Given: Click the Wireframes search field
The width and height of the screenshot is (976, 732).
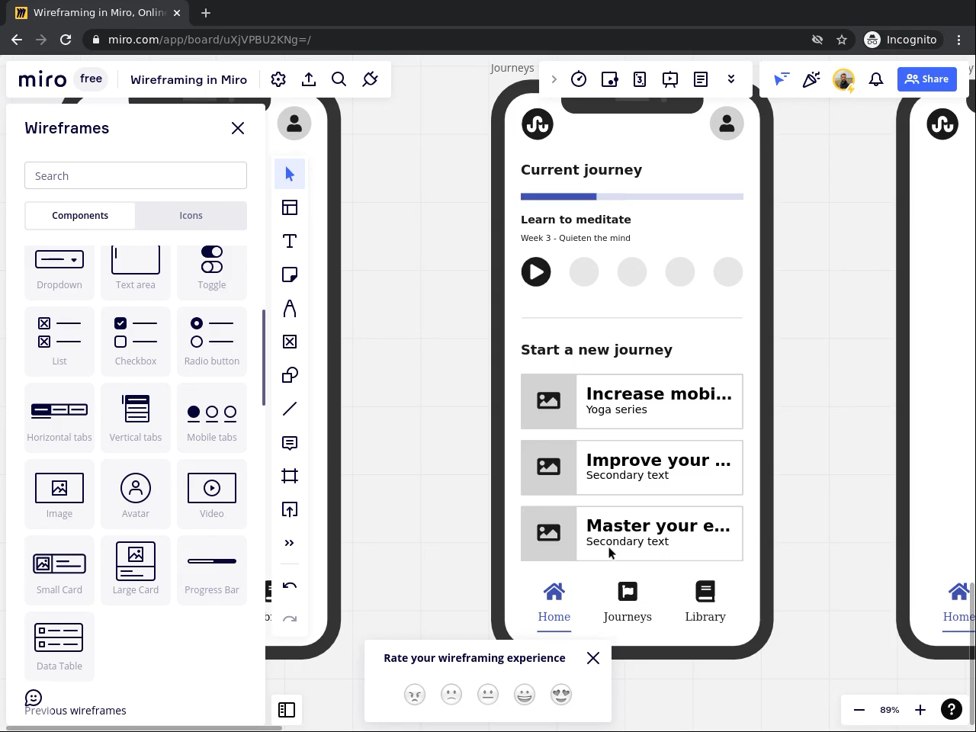Looking at the screenshot, I should tap(136, 176).
